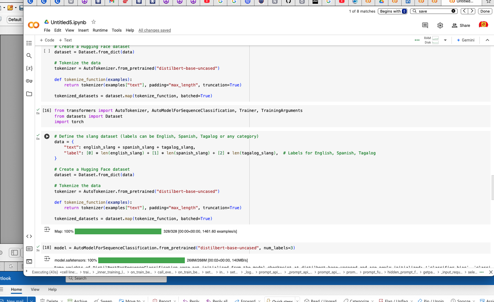The image size is (494, 302).
Task: Open the notebook settings gear
Action: (x=440, y=25)
